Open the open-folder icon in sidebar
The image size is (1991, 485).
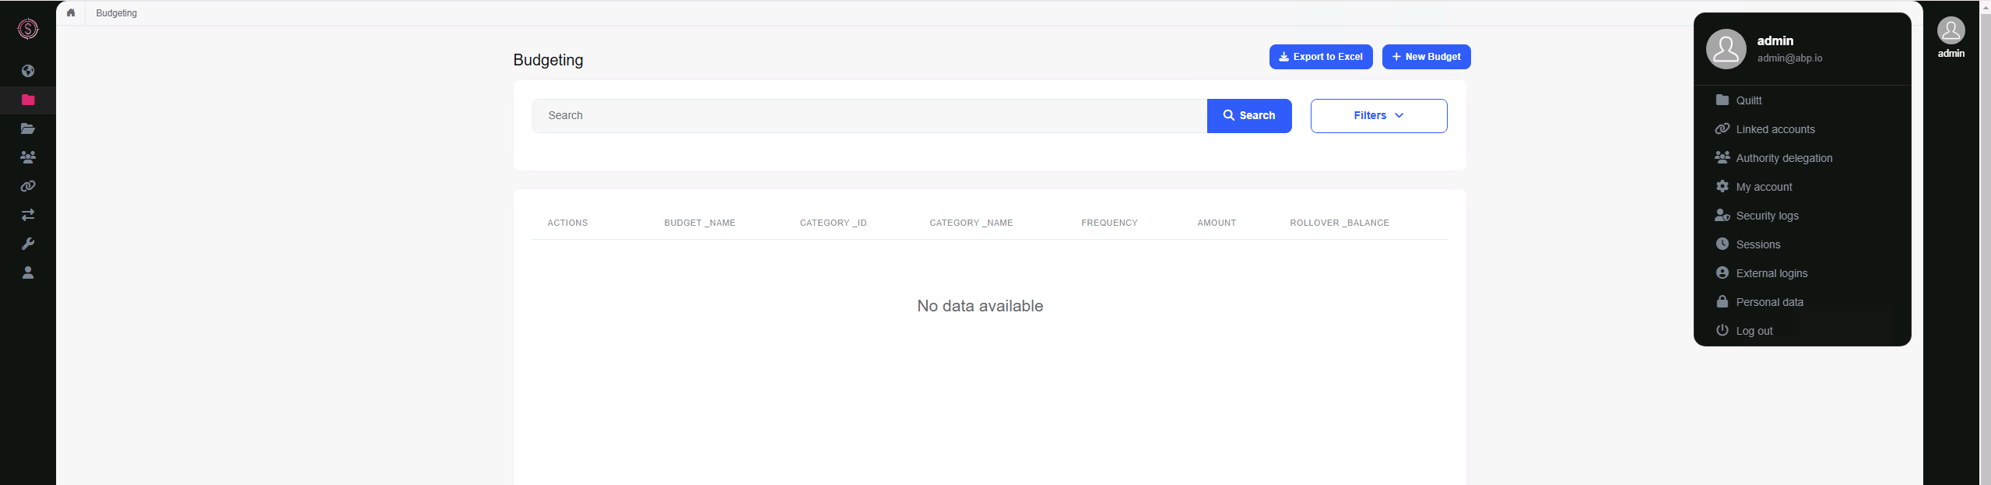coord(28,128)
